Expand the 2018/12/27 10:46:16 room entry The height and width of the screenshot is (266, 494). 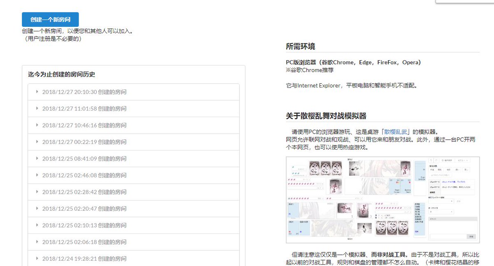click(133, 125)
